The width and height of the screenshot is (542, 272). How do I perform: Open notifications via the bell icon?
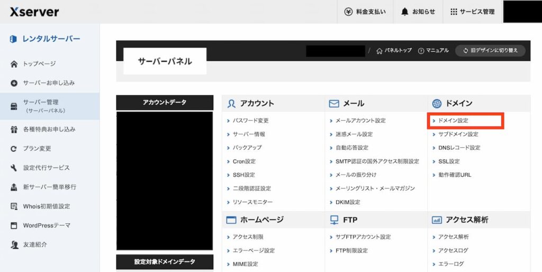pos(405,12)
